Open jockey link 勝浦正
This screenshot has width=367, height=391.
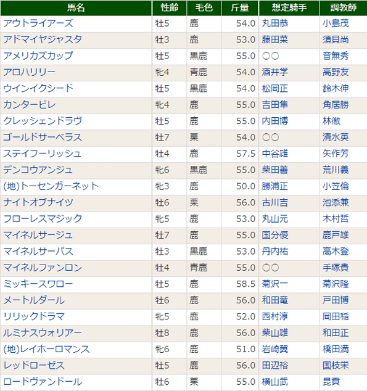click(x=275, y=186)
